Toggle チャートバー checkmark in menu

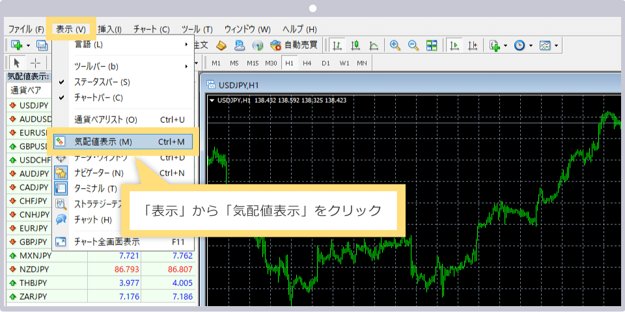(x=98, y=97)
